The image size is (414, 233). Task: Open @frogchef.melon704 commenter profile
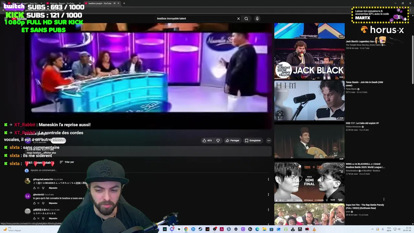click(43, 179)
